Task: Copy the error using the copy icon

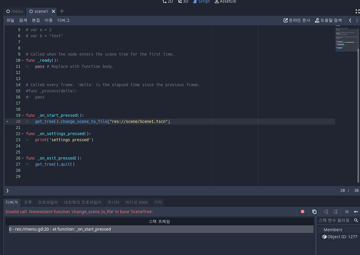Action: (314, 211)
